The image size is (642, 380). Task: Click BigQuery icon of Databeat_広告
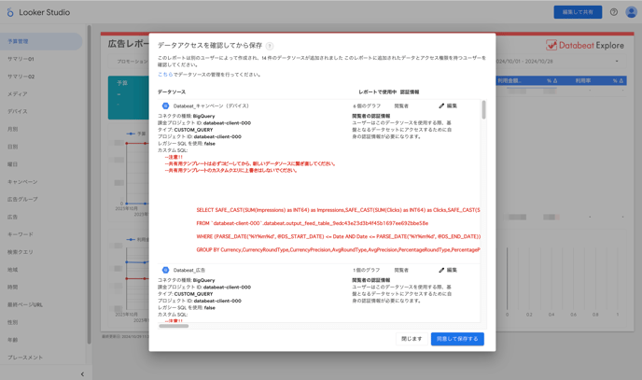(x=165, y=270)
